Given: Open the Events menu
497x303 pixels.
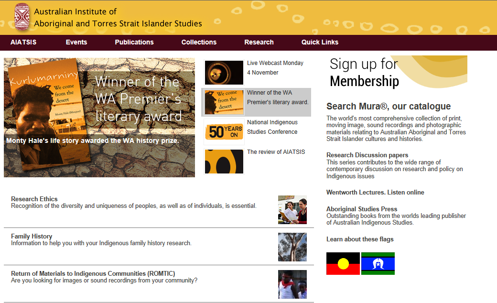Looking at the screenshot, I should coord(76,42).
